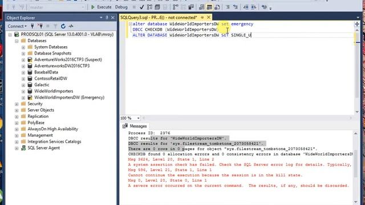Expand the System Databases folder

click(x=23, y=47)
